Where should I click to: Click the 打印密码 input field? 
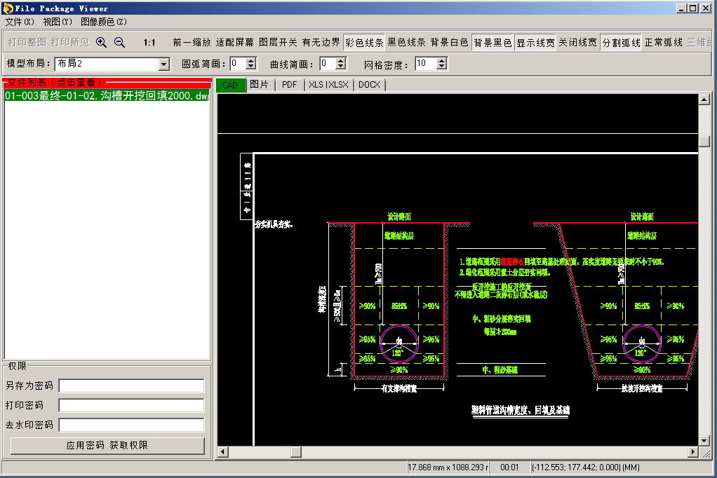pyautogui.click(x=132, y=406)
